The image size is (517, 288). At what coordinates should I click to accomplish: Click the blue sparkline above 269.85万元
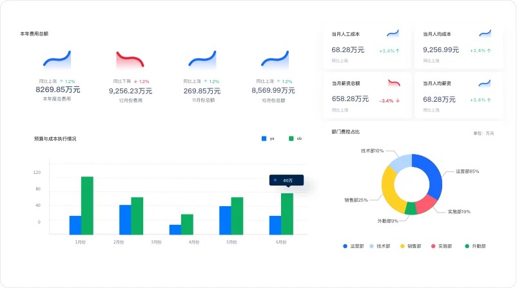coord(202,60)
